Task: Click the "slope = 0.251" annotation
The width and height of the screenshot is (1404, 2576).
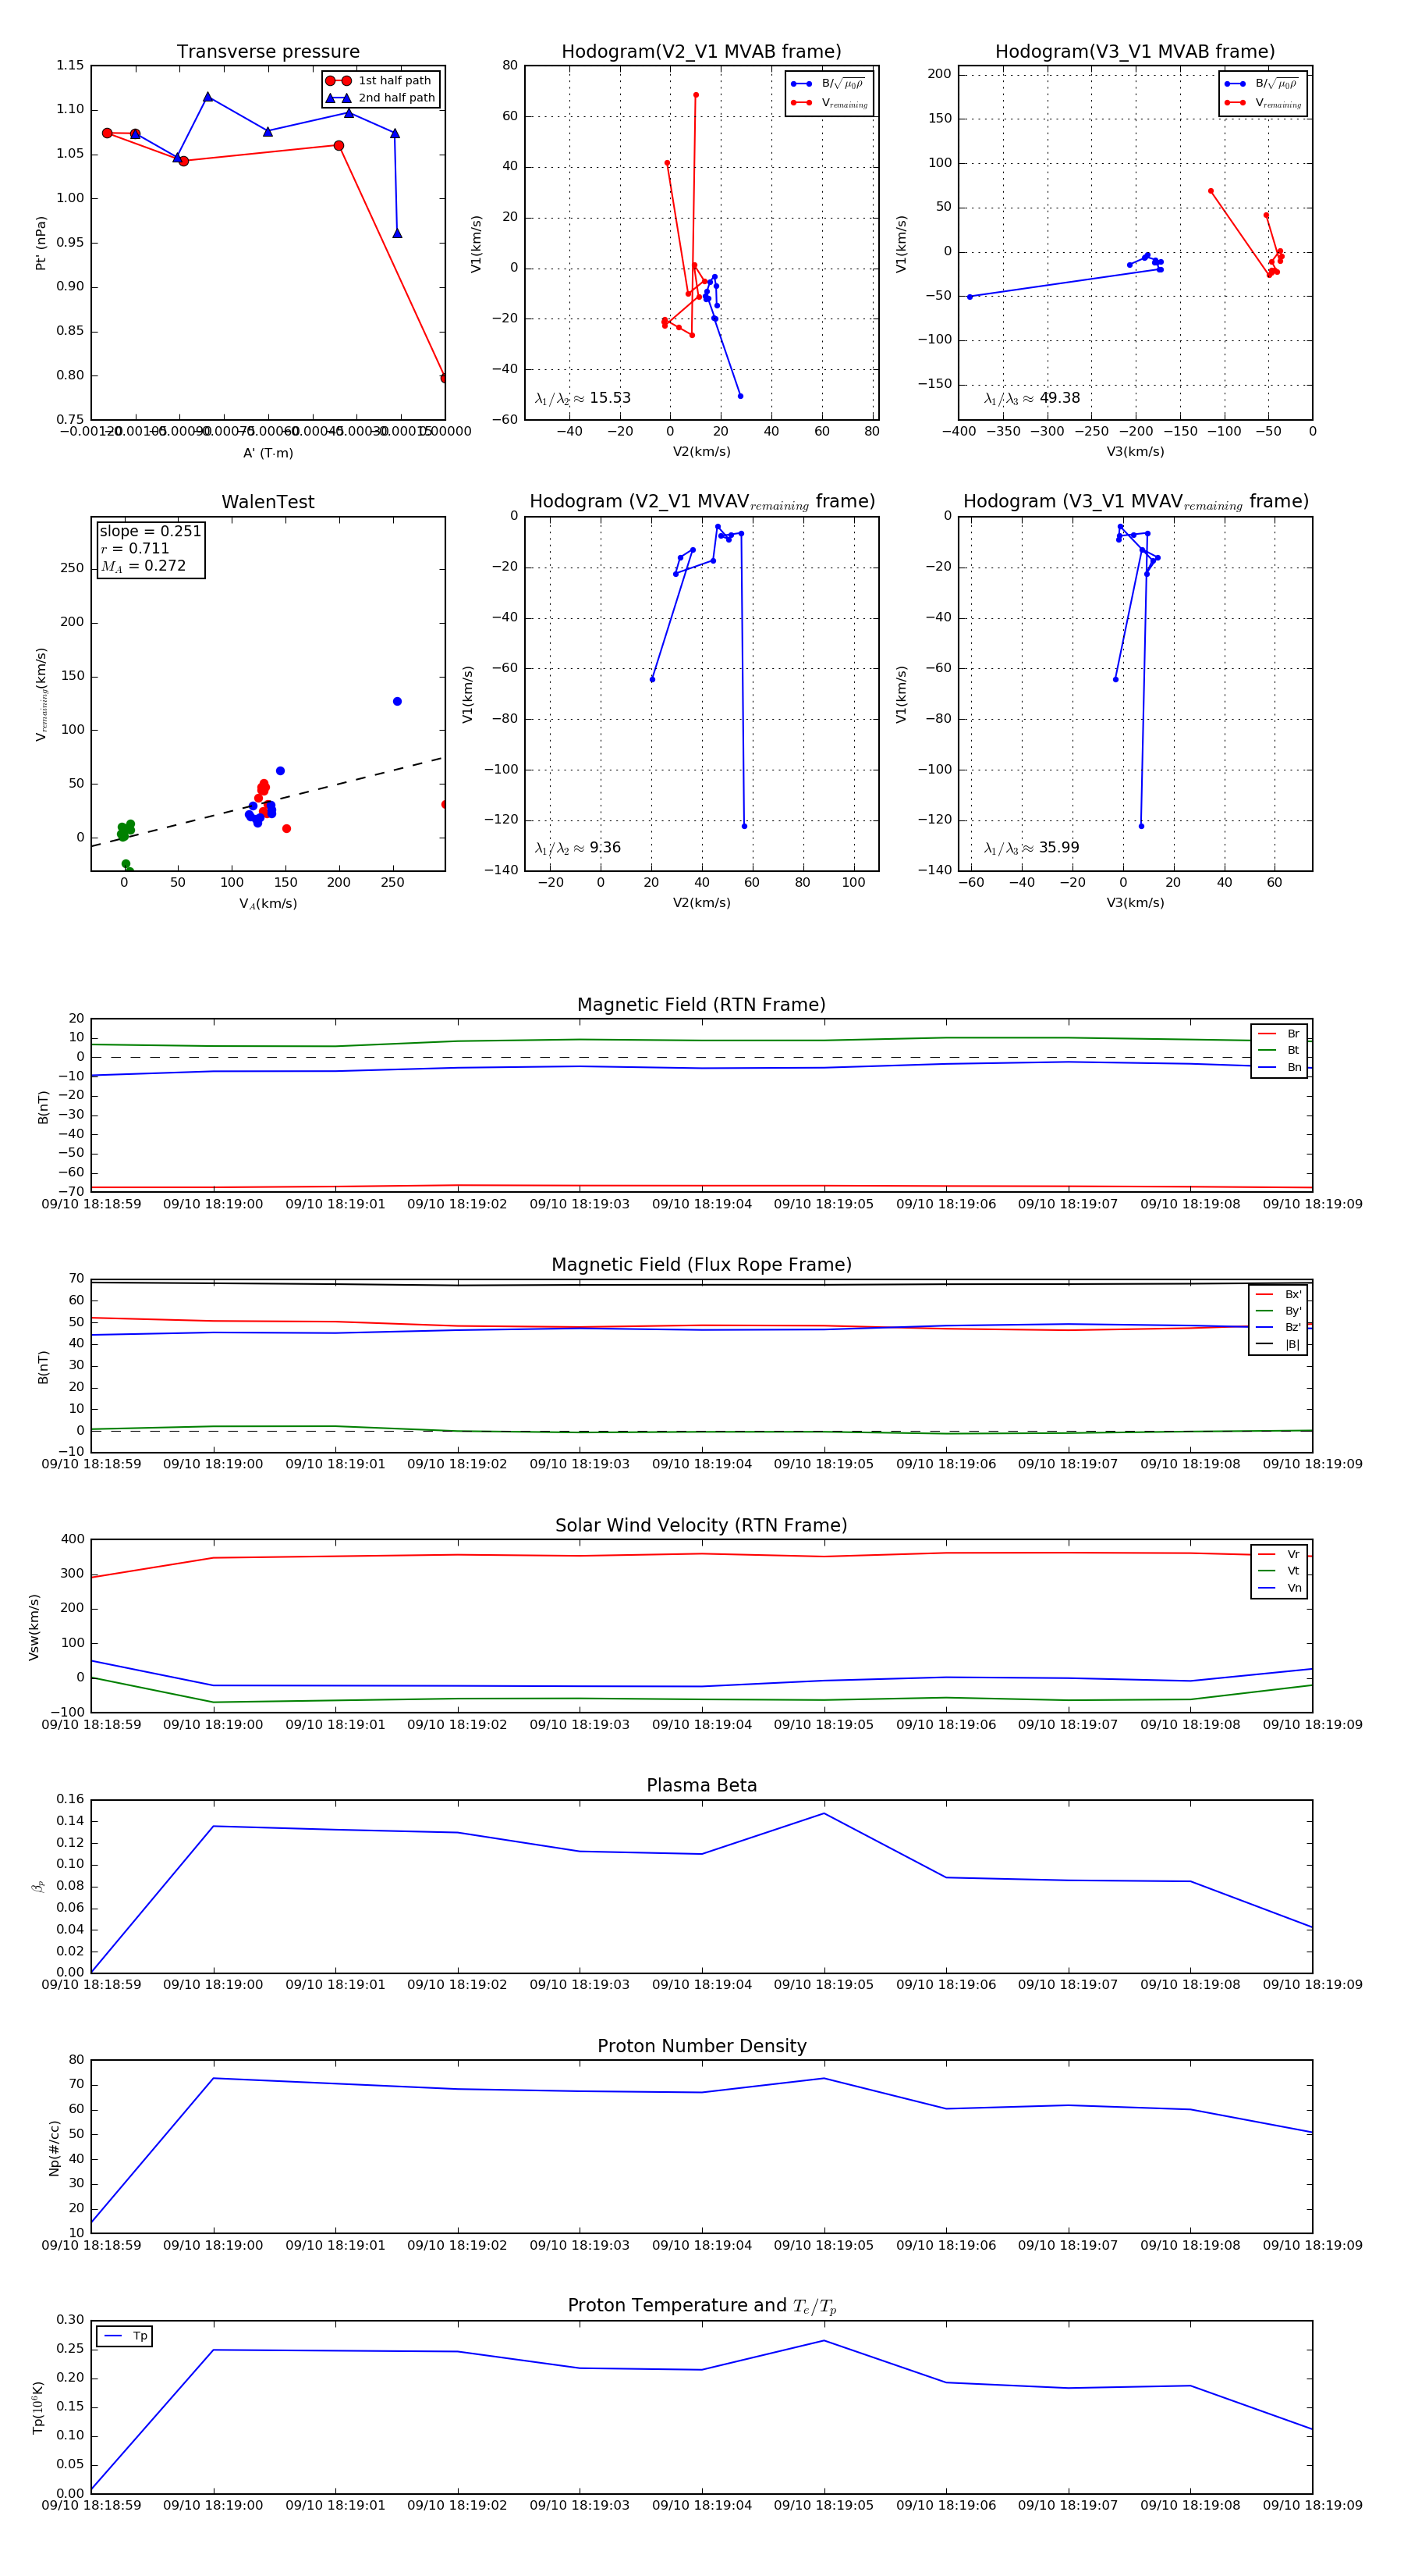Action: (150, 531)
